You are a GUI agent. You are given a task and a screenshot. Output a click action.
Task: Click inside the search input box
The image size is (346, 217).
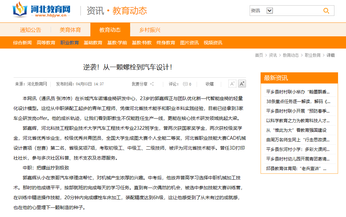[296, 10]
